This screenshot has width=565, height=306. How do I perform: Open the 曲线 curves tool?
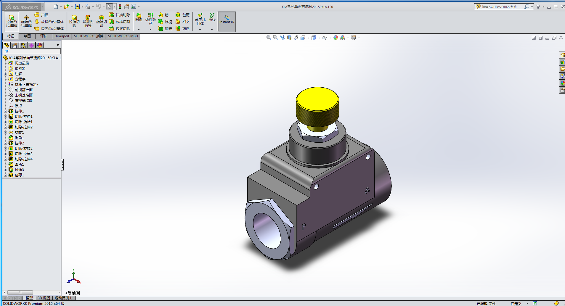coord(212,17)
